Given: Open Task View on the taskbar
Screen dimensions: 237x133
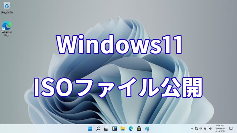Looking at the screenshot, I should pos(106,129).
